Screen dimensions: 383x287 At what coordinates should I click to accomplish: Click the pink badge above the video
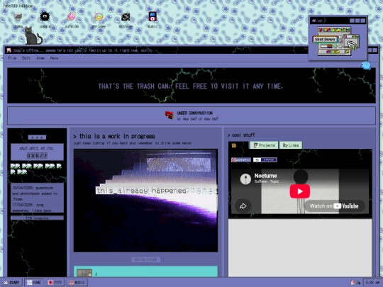tap(241, 160)
